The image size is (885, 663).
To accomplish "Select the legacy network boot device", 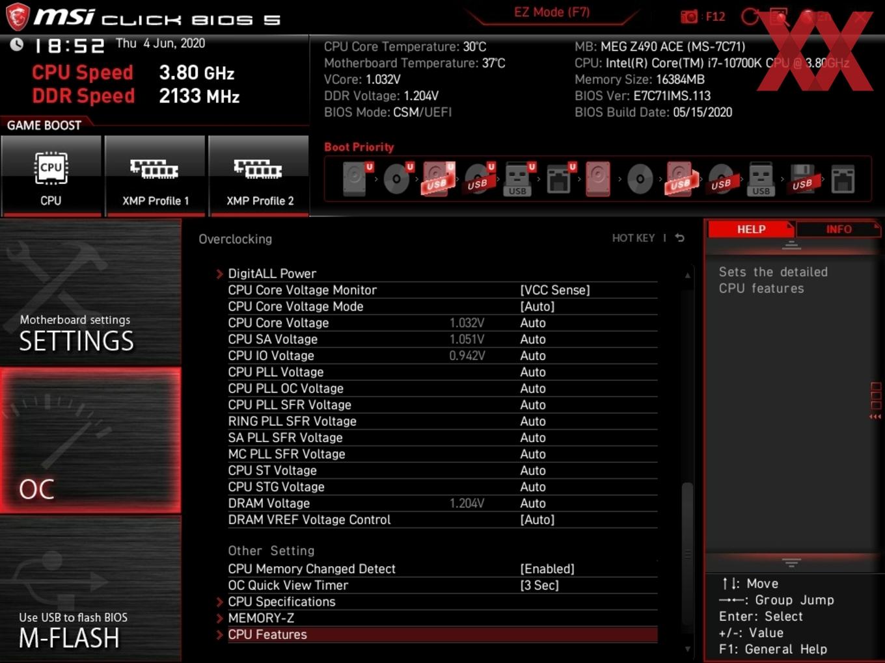I will 843,178.
